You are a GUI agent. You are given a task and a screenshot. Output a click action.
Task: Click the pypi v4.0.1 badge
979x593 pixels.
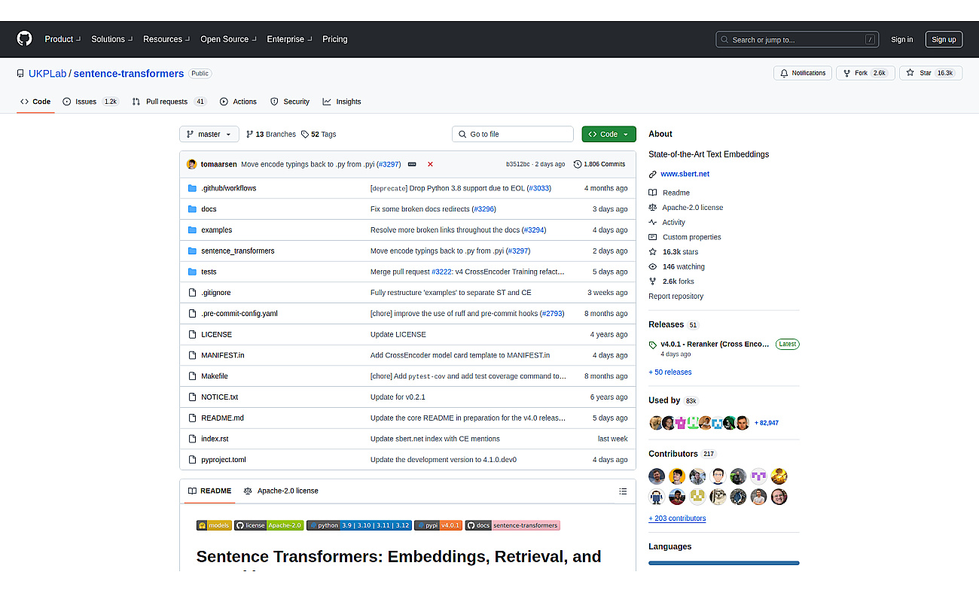coord(438,525)
